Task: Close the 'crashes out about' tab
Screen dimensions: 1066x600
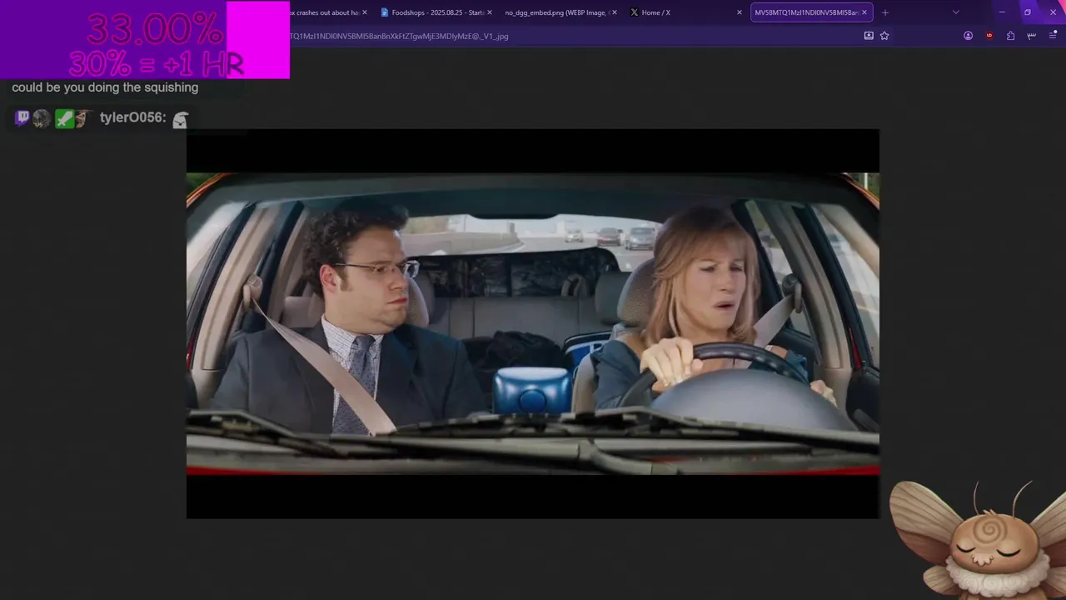Action: (365, 12)
